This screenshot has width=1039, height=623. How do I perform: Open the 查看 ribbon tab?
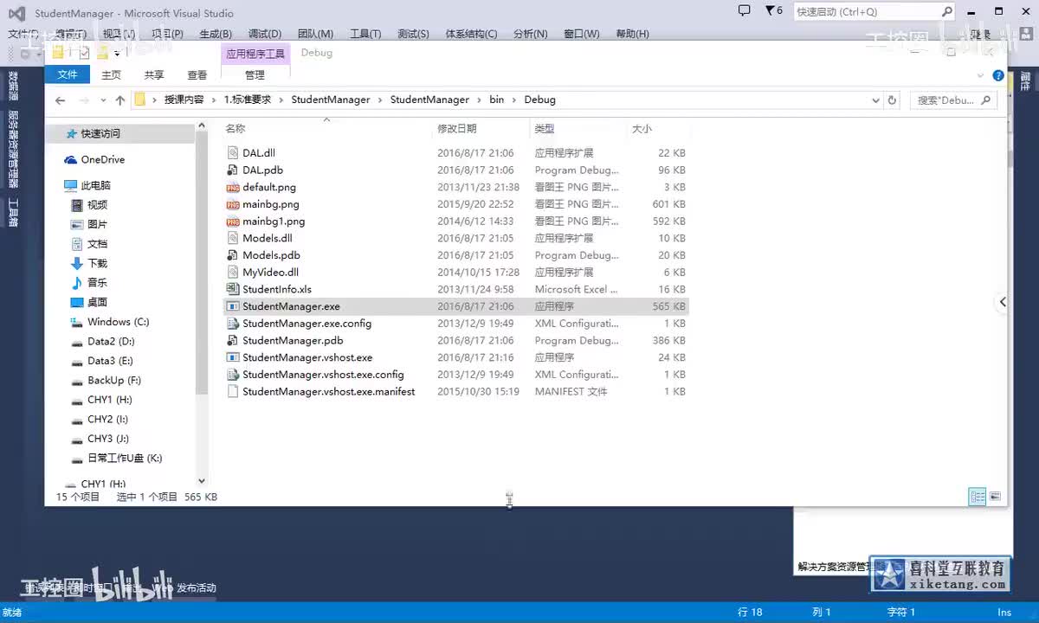197,75
